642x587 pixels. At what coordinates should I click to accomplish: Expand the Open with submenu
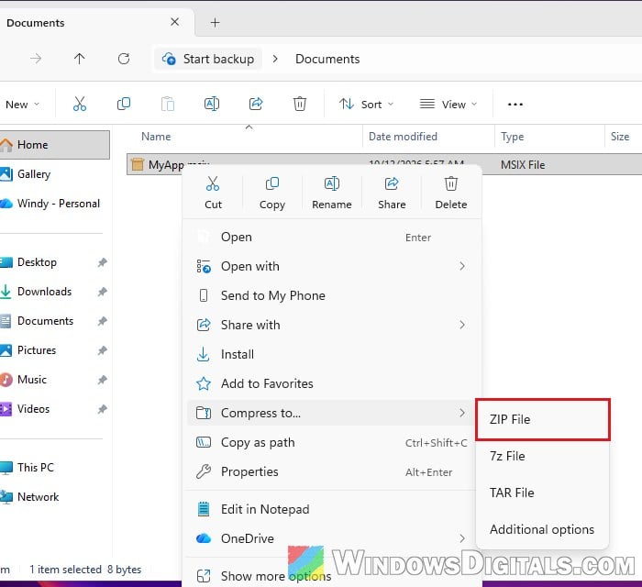(462, 266)
